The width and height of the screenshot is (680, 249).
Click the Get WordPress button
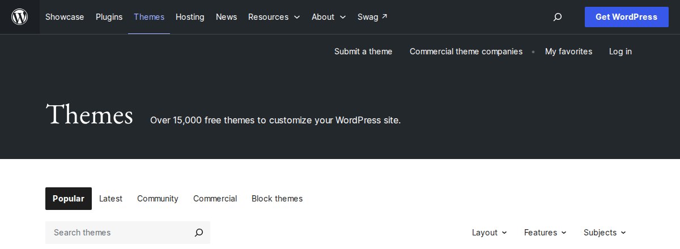[627, 17]
